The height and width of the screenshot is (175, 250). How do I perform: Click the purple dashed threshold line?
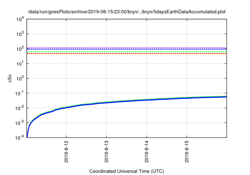pyautogui.click(x=127, y=48)
